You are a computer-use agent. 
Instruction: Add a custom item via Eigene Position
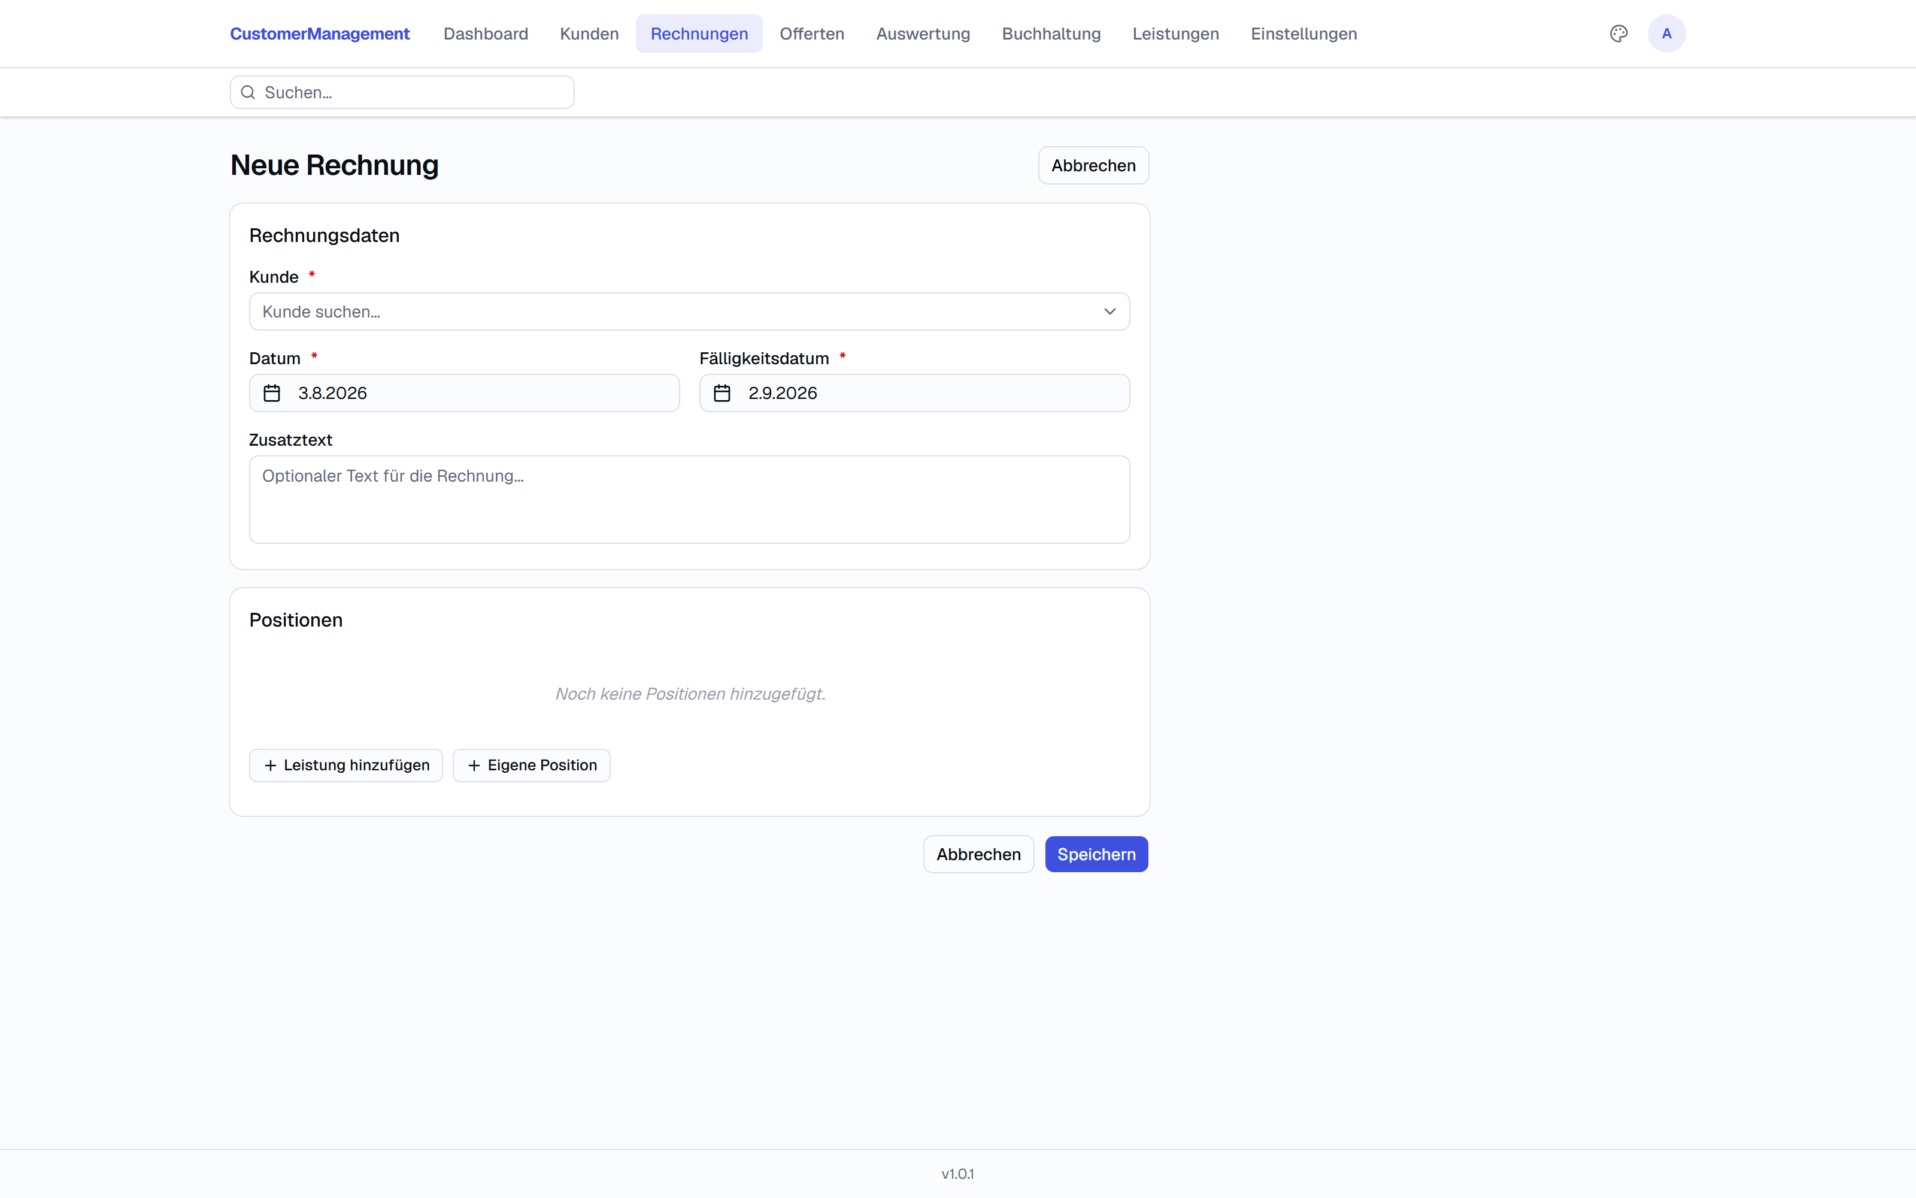point(531,766)
